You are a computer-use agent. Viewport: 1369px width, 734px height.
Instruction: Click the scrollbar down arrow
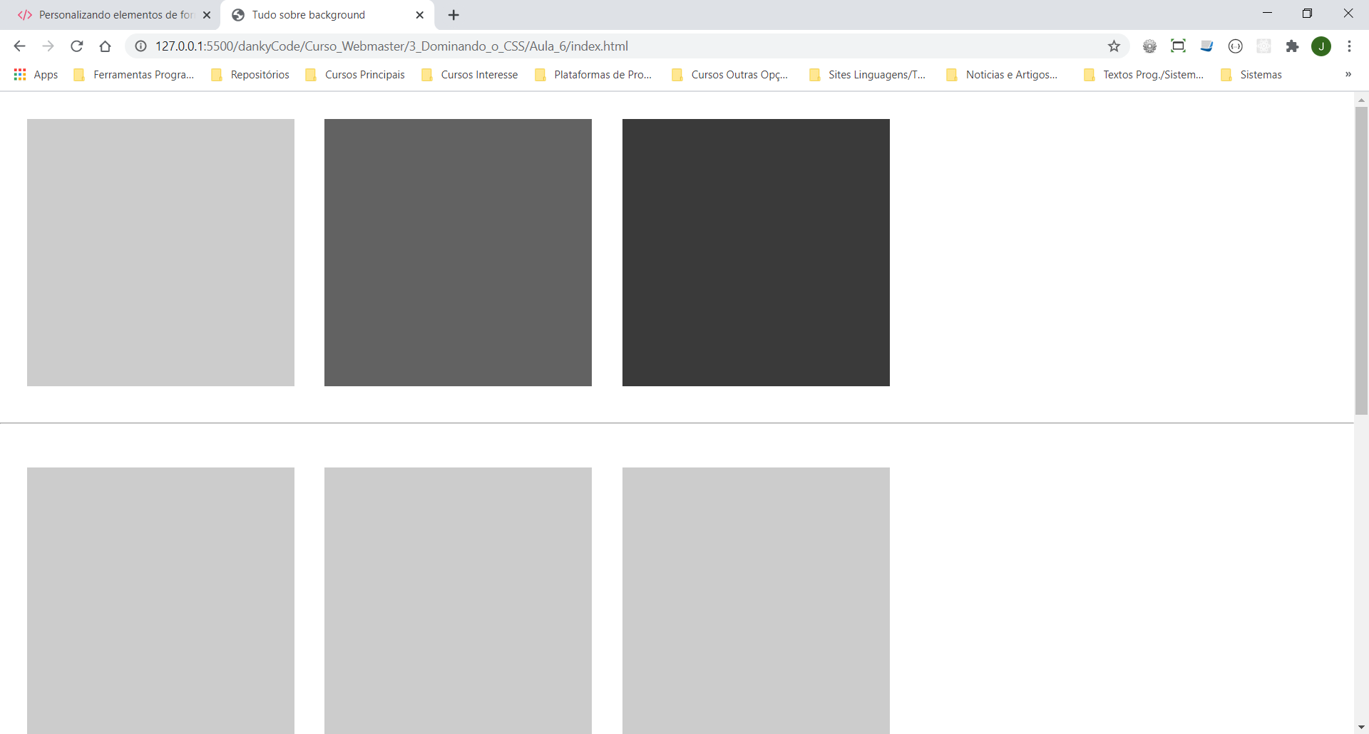[1361, 727]
